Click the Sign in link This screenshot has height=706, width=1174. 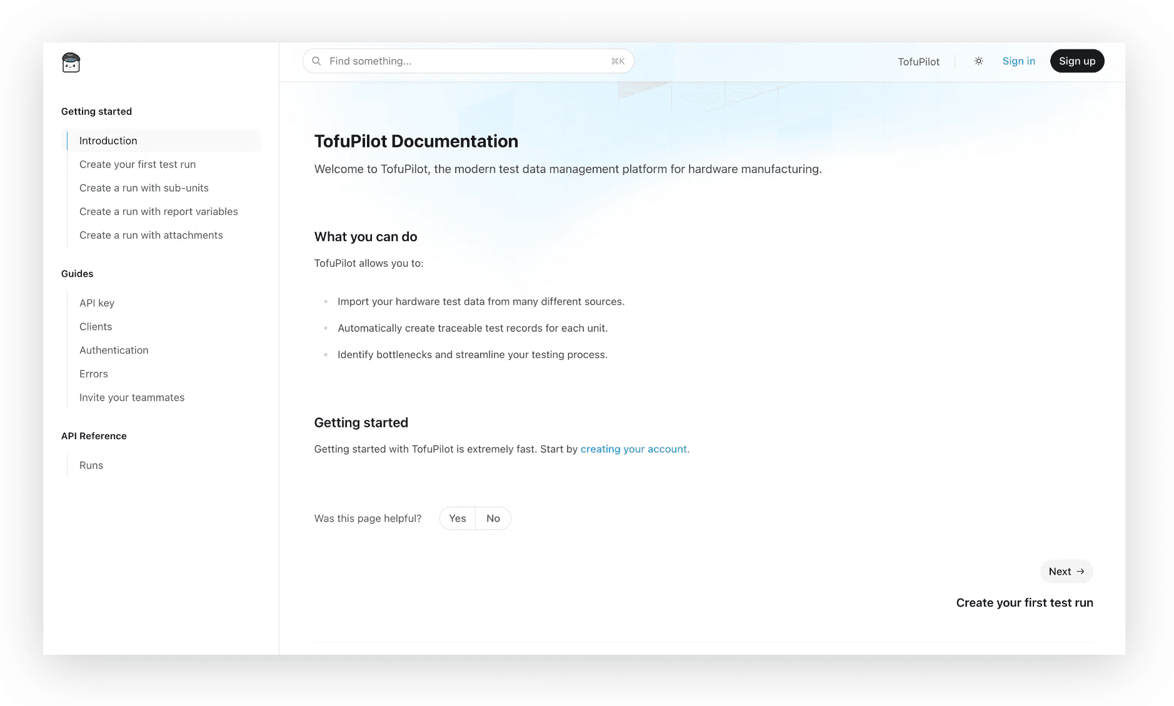point(1018,61)
